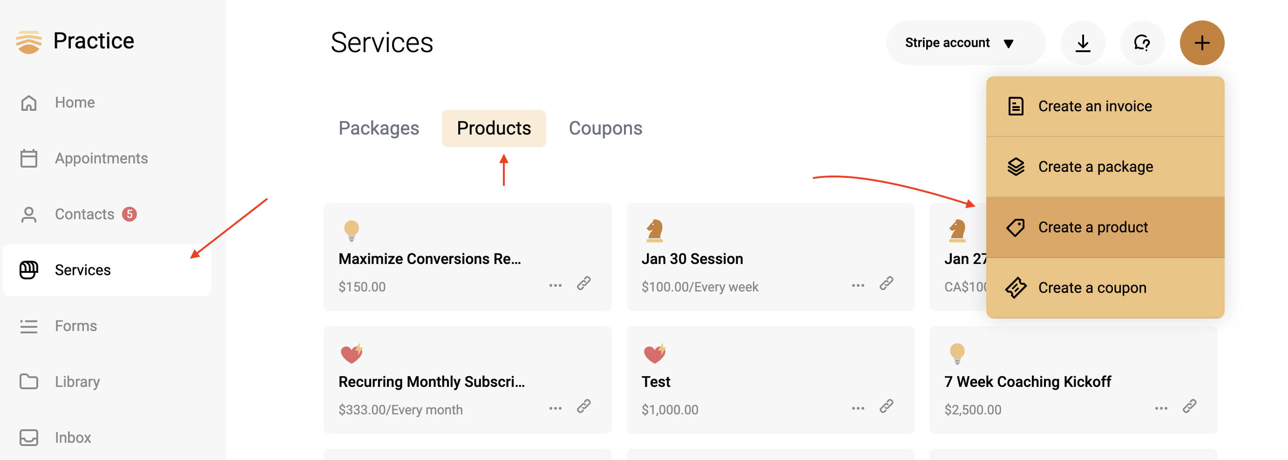Viewport: 1288px width, 460px height.
Task: Go to Forms in sidebar
Action: pos(76,326)
